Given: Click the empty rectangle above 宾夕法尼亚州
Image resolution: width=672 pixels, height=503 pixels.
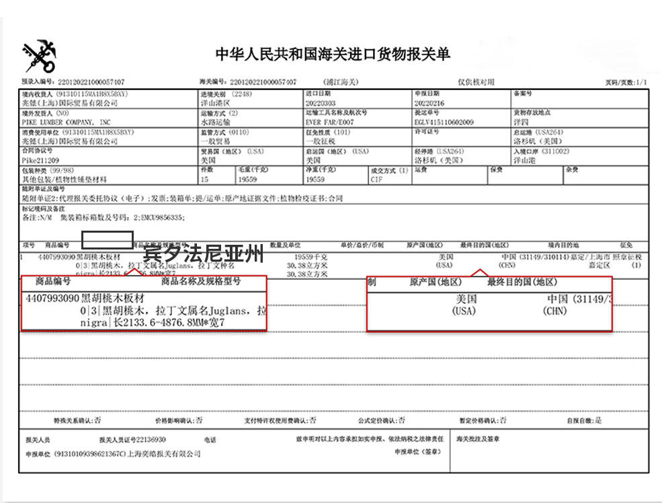Looking at the screenshot, I should coord(108,239).
